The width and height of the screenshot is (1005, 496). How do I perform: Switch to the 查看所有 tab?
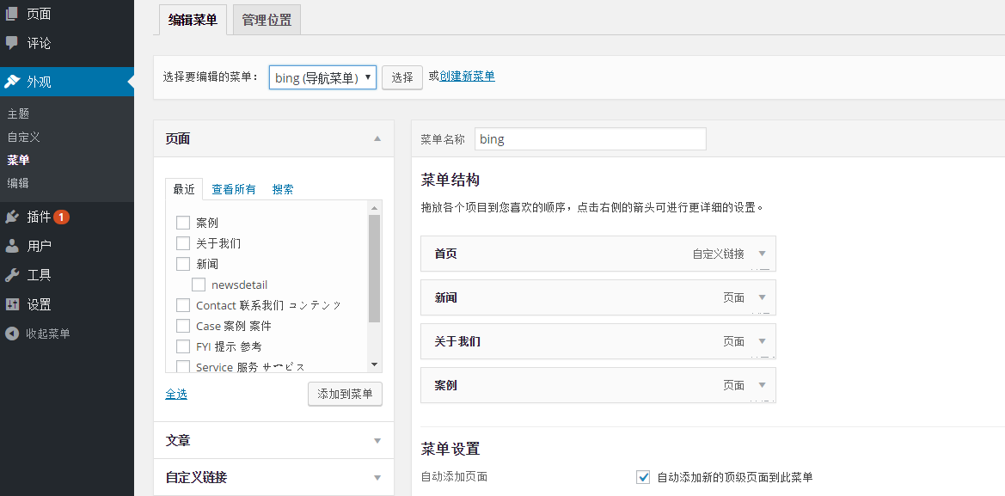point(233,190)
